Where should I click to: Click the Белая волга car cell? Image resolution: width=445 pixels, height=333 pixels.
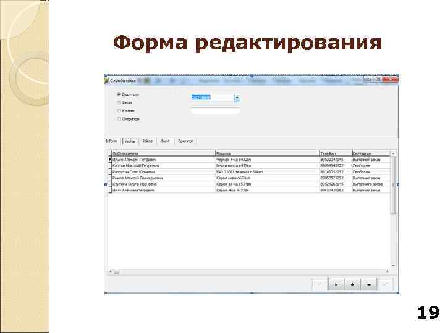tap(268, 166)
